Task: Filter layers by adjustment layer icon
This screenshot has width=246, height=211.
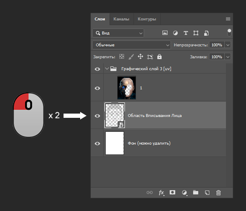Action: tap(175, 33)
